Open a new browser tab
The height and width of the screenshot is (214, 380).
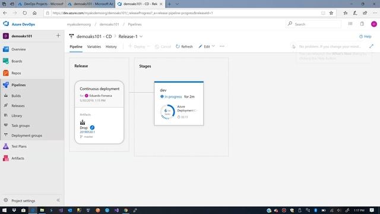click(x=169, y=4)
